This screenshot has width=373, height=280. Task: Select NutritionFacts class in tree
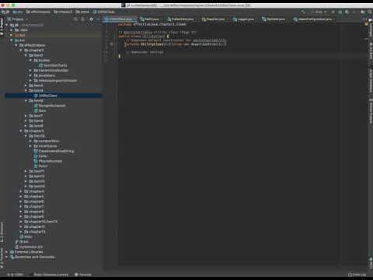click(53, 65)
